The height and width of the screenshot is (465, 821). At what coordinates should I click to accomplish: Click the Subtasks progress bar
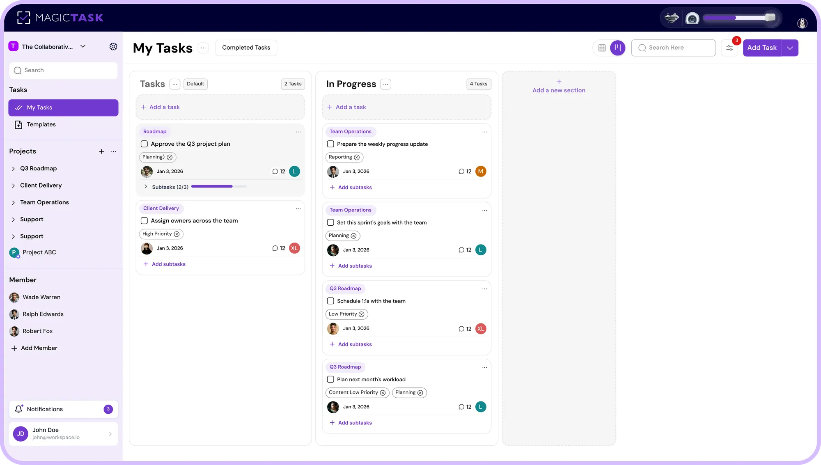[219, 187]
